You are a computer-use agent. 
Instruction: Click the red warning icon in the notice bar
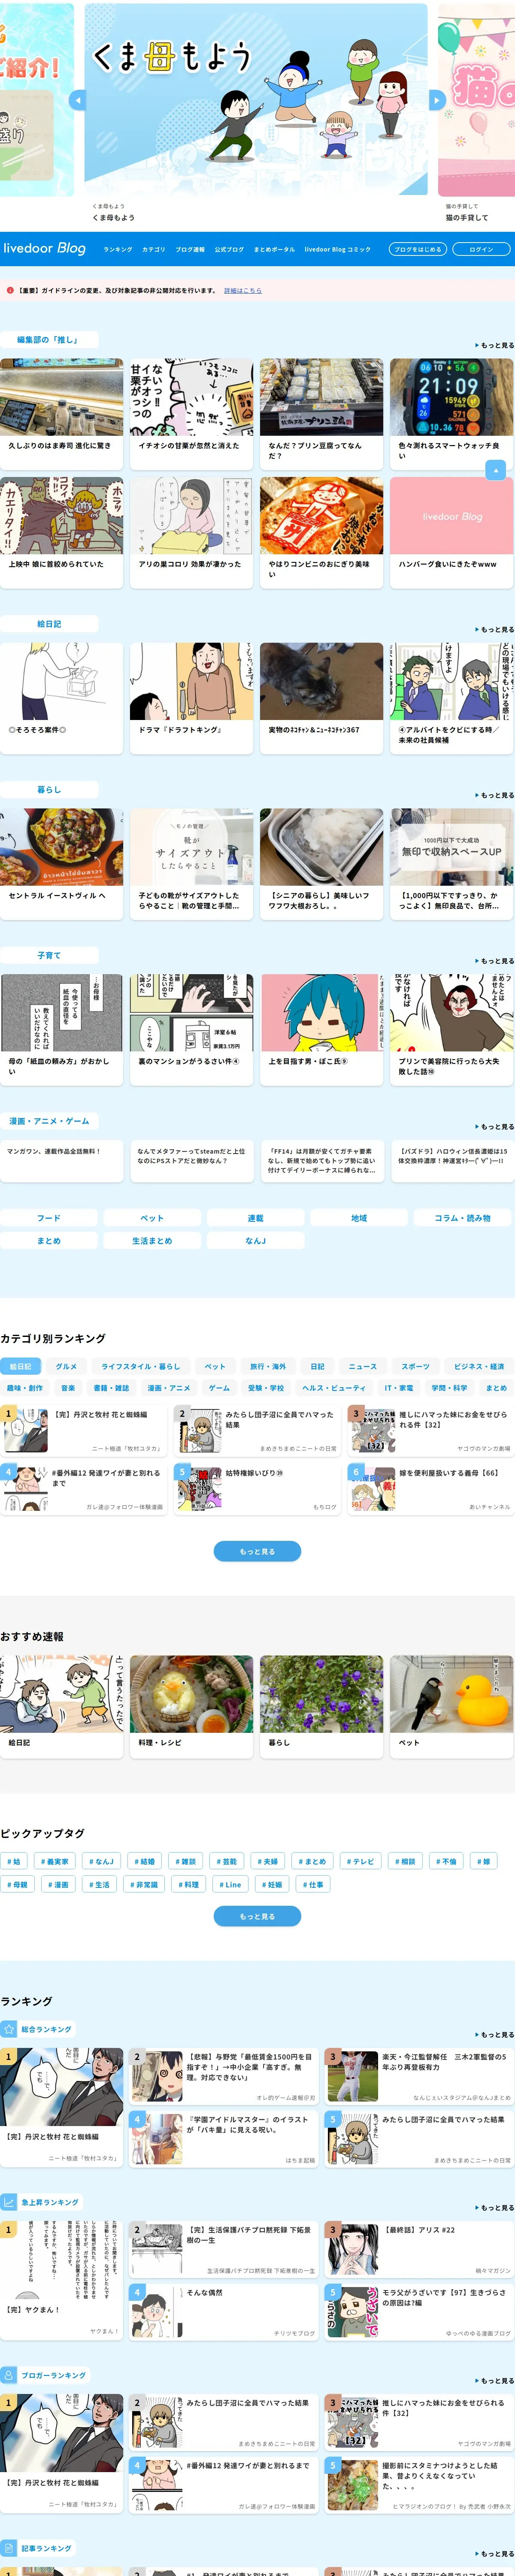click(10, 291)
